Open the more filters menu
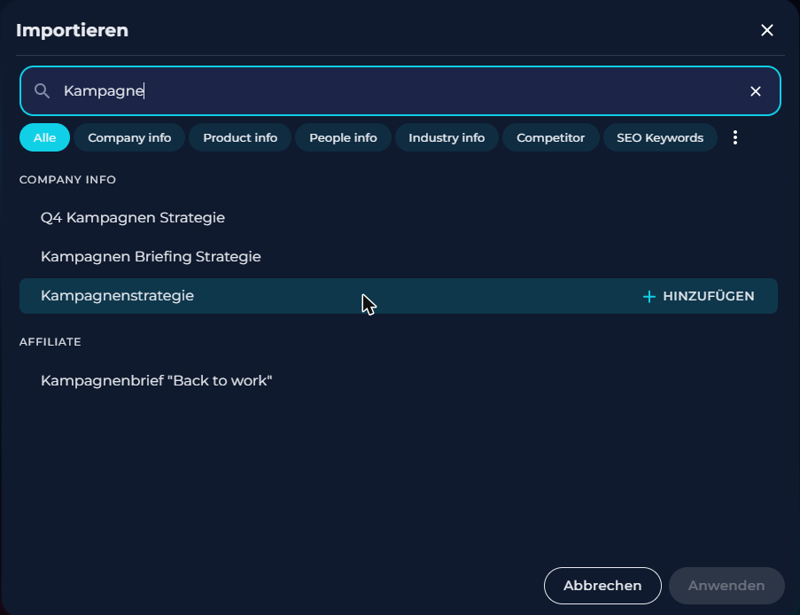 (735, 137)
